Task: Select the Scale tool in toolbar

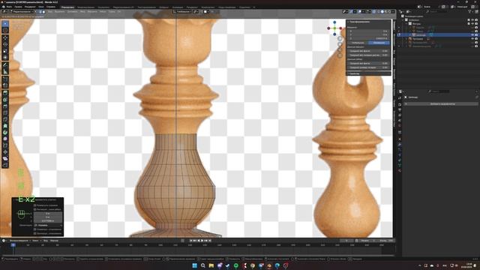Action: 5,51
